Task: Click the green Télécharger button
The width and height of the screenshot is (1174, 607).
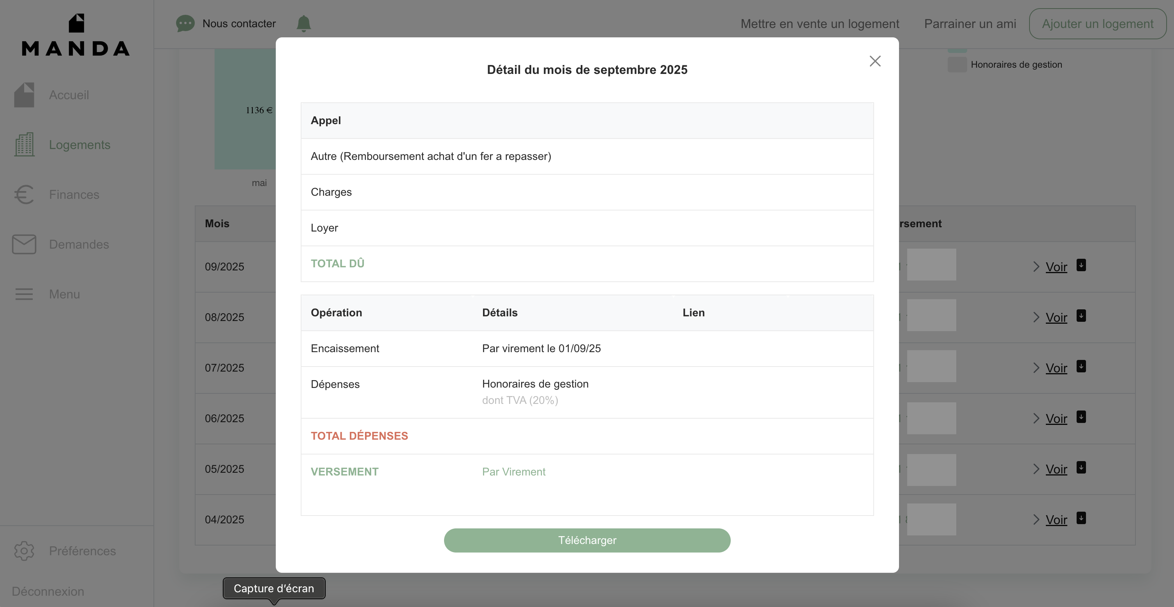Action: point(587,540)
